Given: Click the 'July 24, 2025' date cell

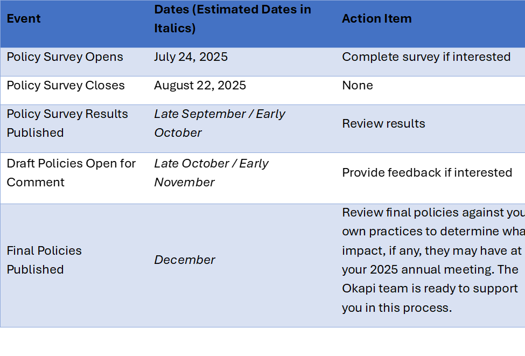Looking at the screenshot, I should 191,57.
